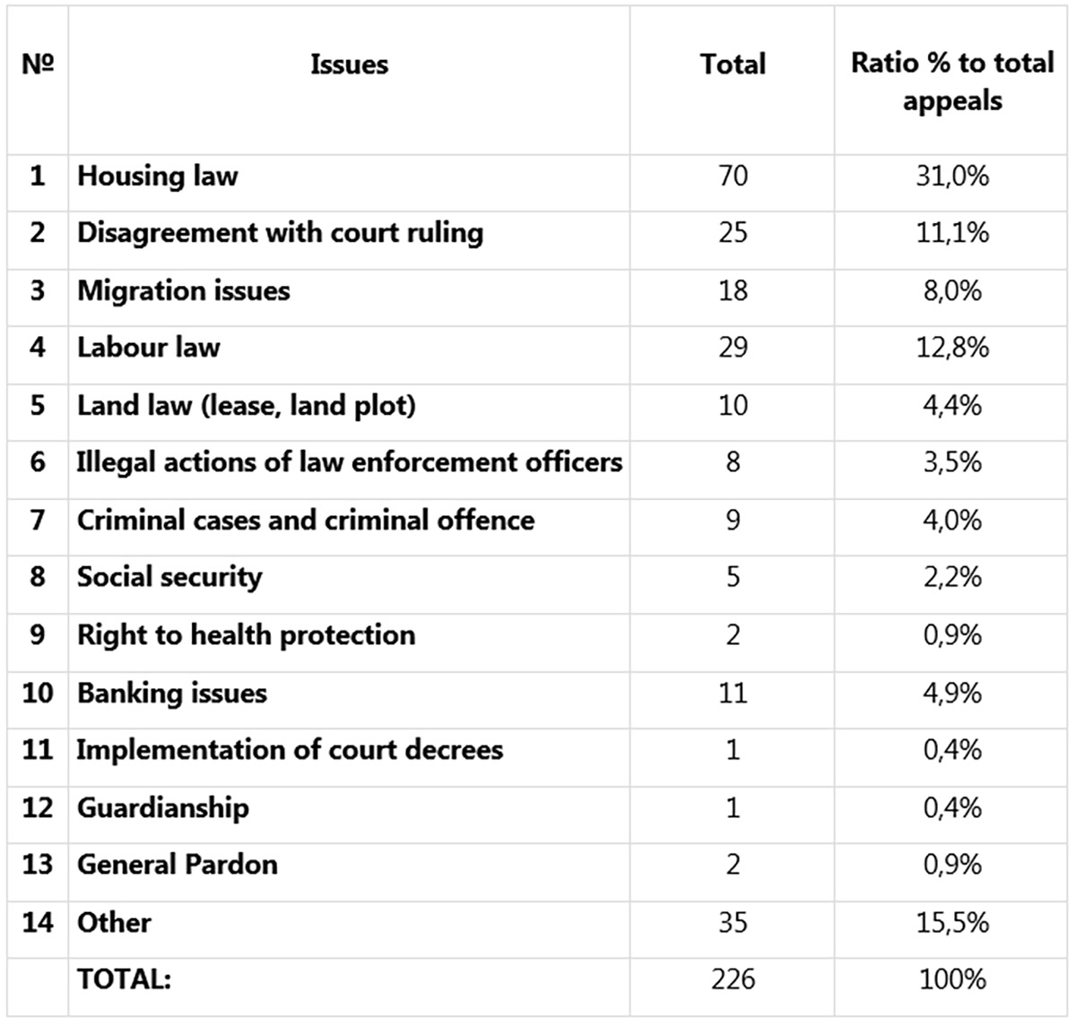Image resolution: width=1076 pixels, height=1025 pixels.
Task: Click Criminal cases and criminal offence cell
Action: point(306,521)
